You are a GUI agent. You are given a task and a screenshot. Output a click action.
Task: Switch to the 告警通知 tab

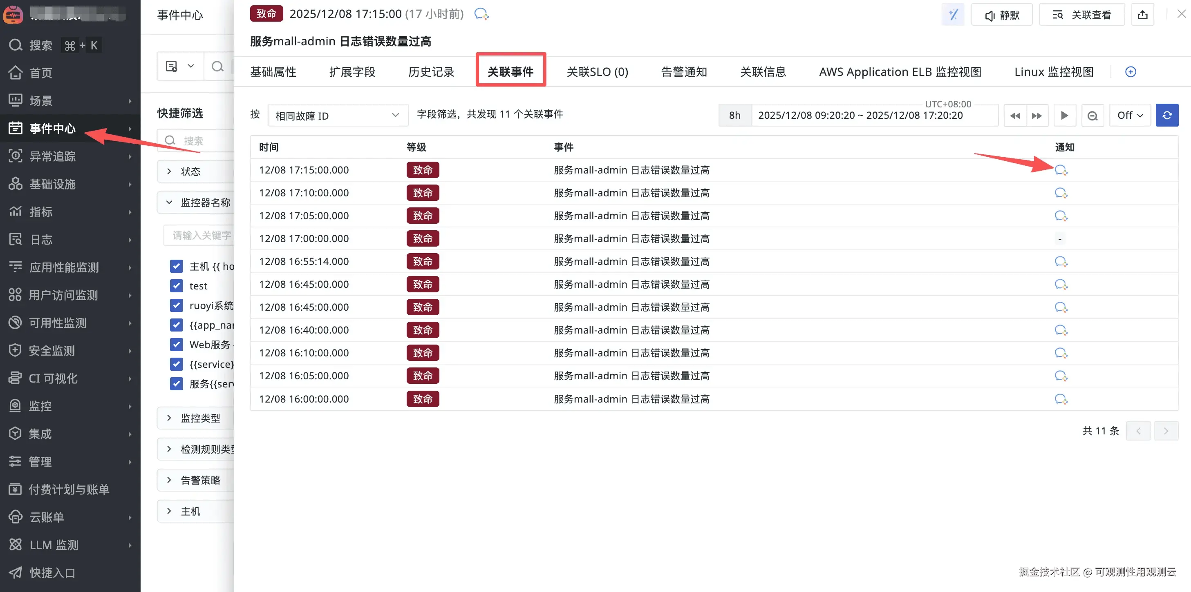click(x=684, y=72)
